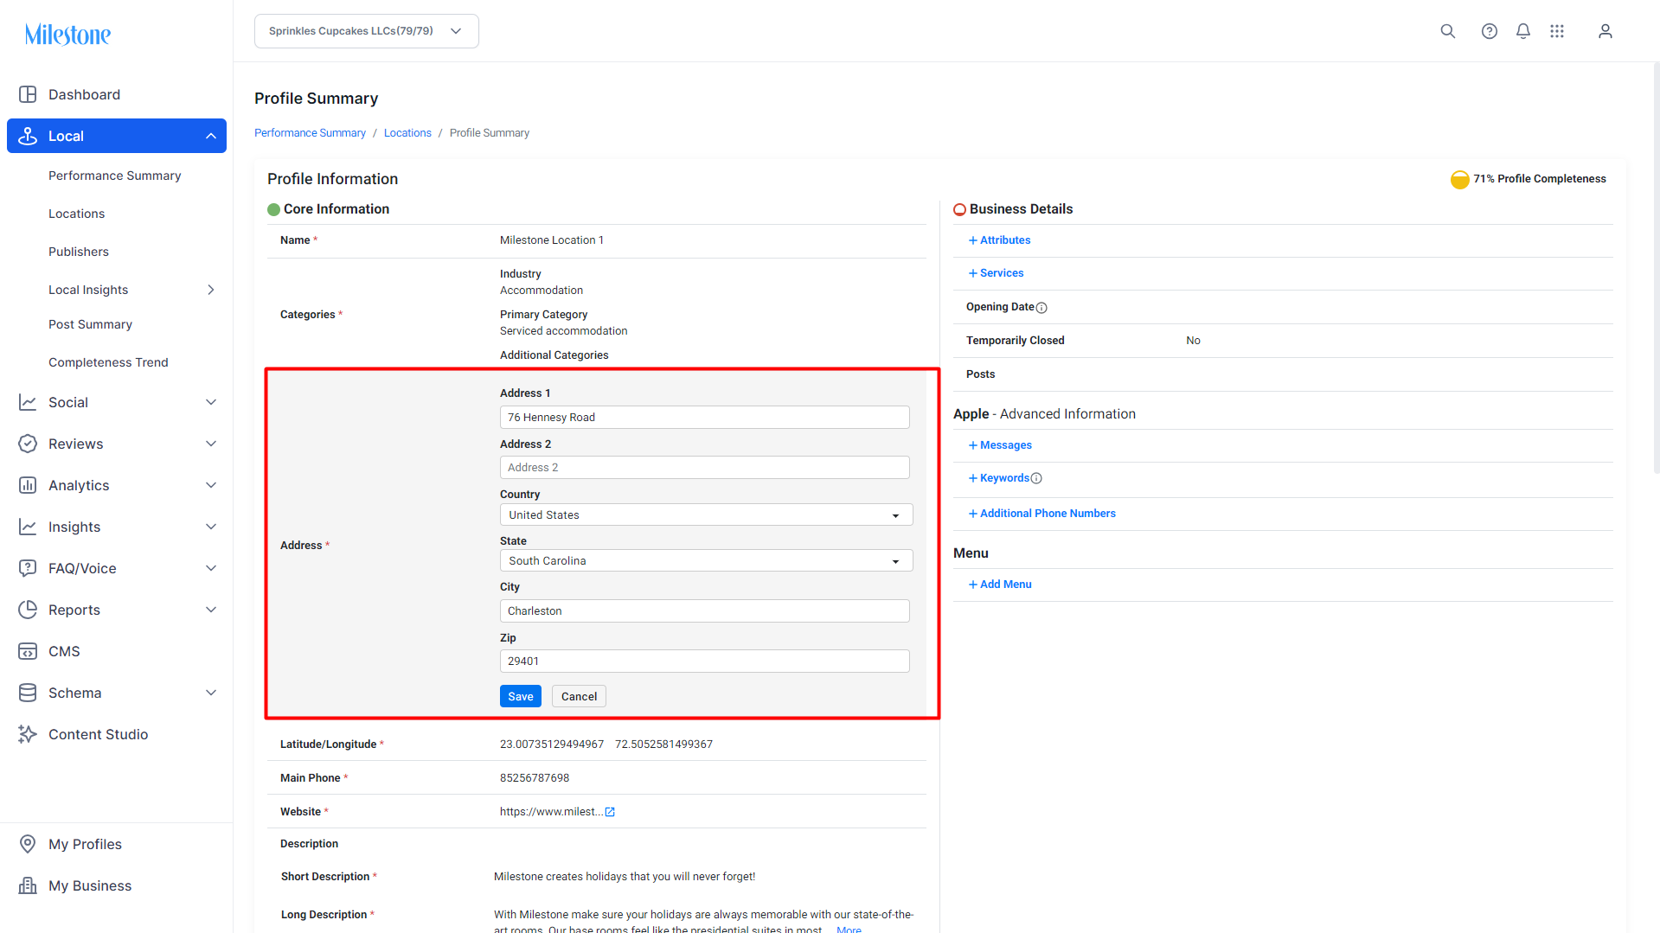Click the My Profiles location icon
The image size is (1660, 933).
[28, 844]
